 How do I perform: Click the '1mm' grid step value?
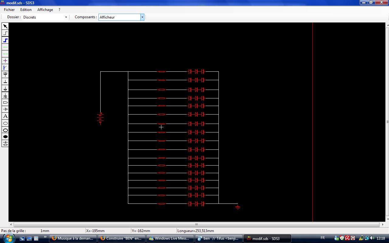click(x=45, y=231)
